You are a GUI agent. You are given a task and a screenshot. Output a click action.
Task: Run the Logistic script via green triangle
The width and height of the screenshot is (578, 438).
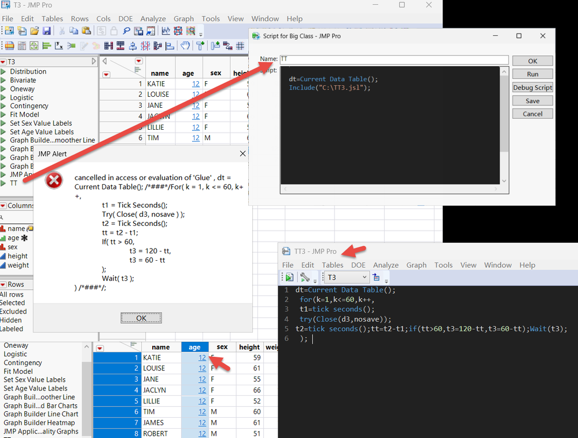(x=3, y=97)
